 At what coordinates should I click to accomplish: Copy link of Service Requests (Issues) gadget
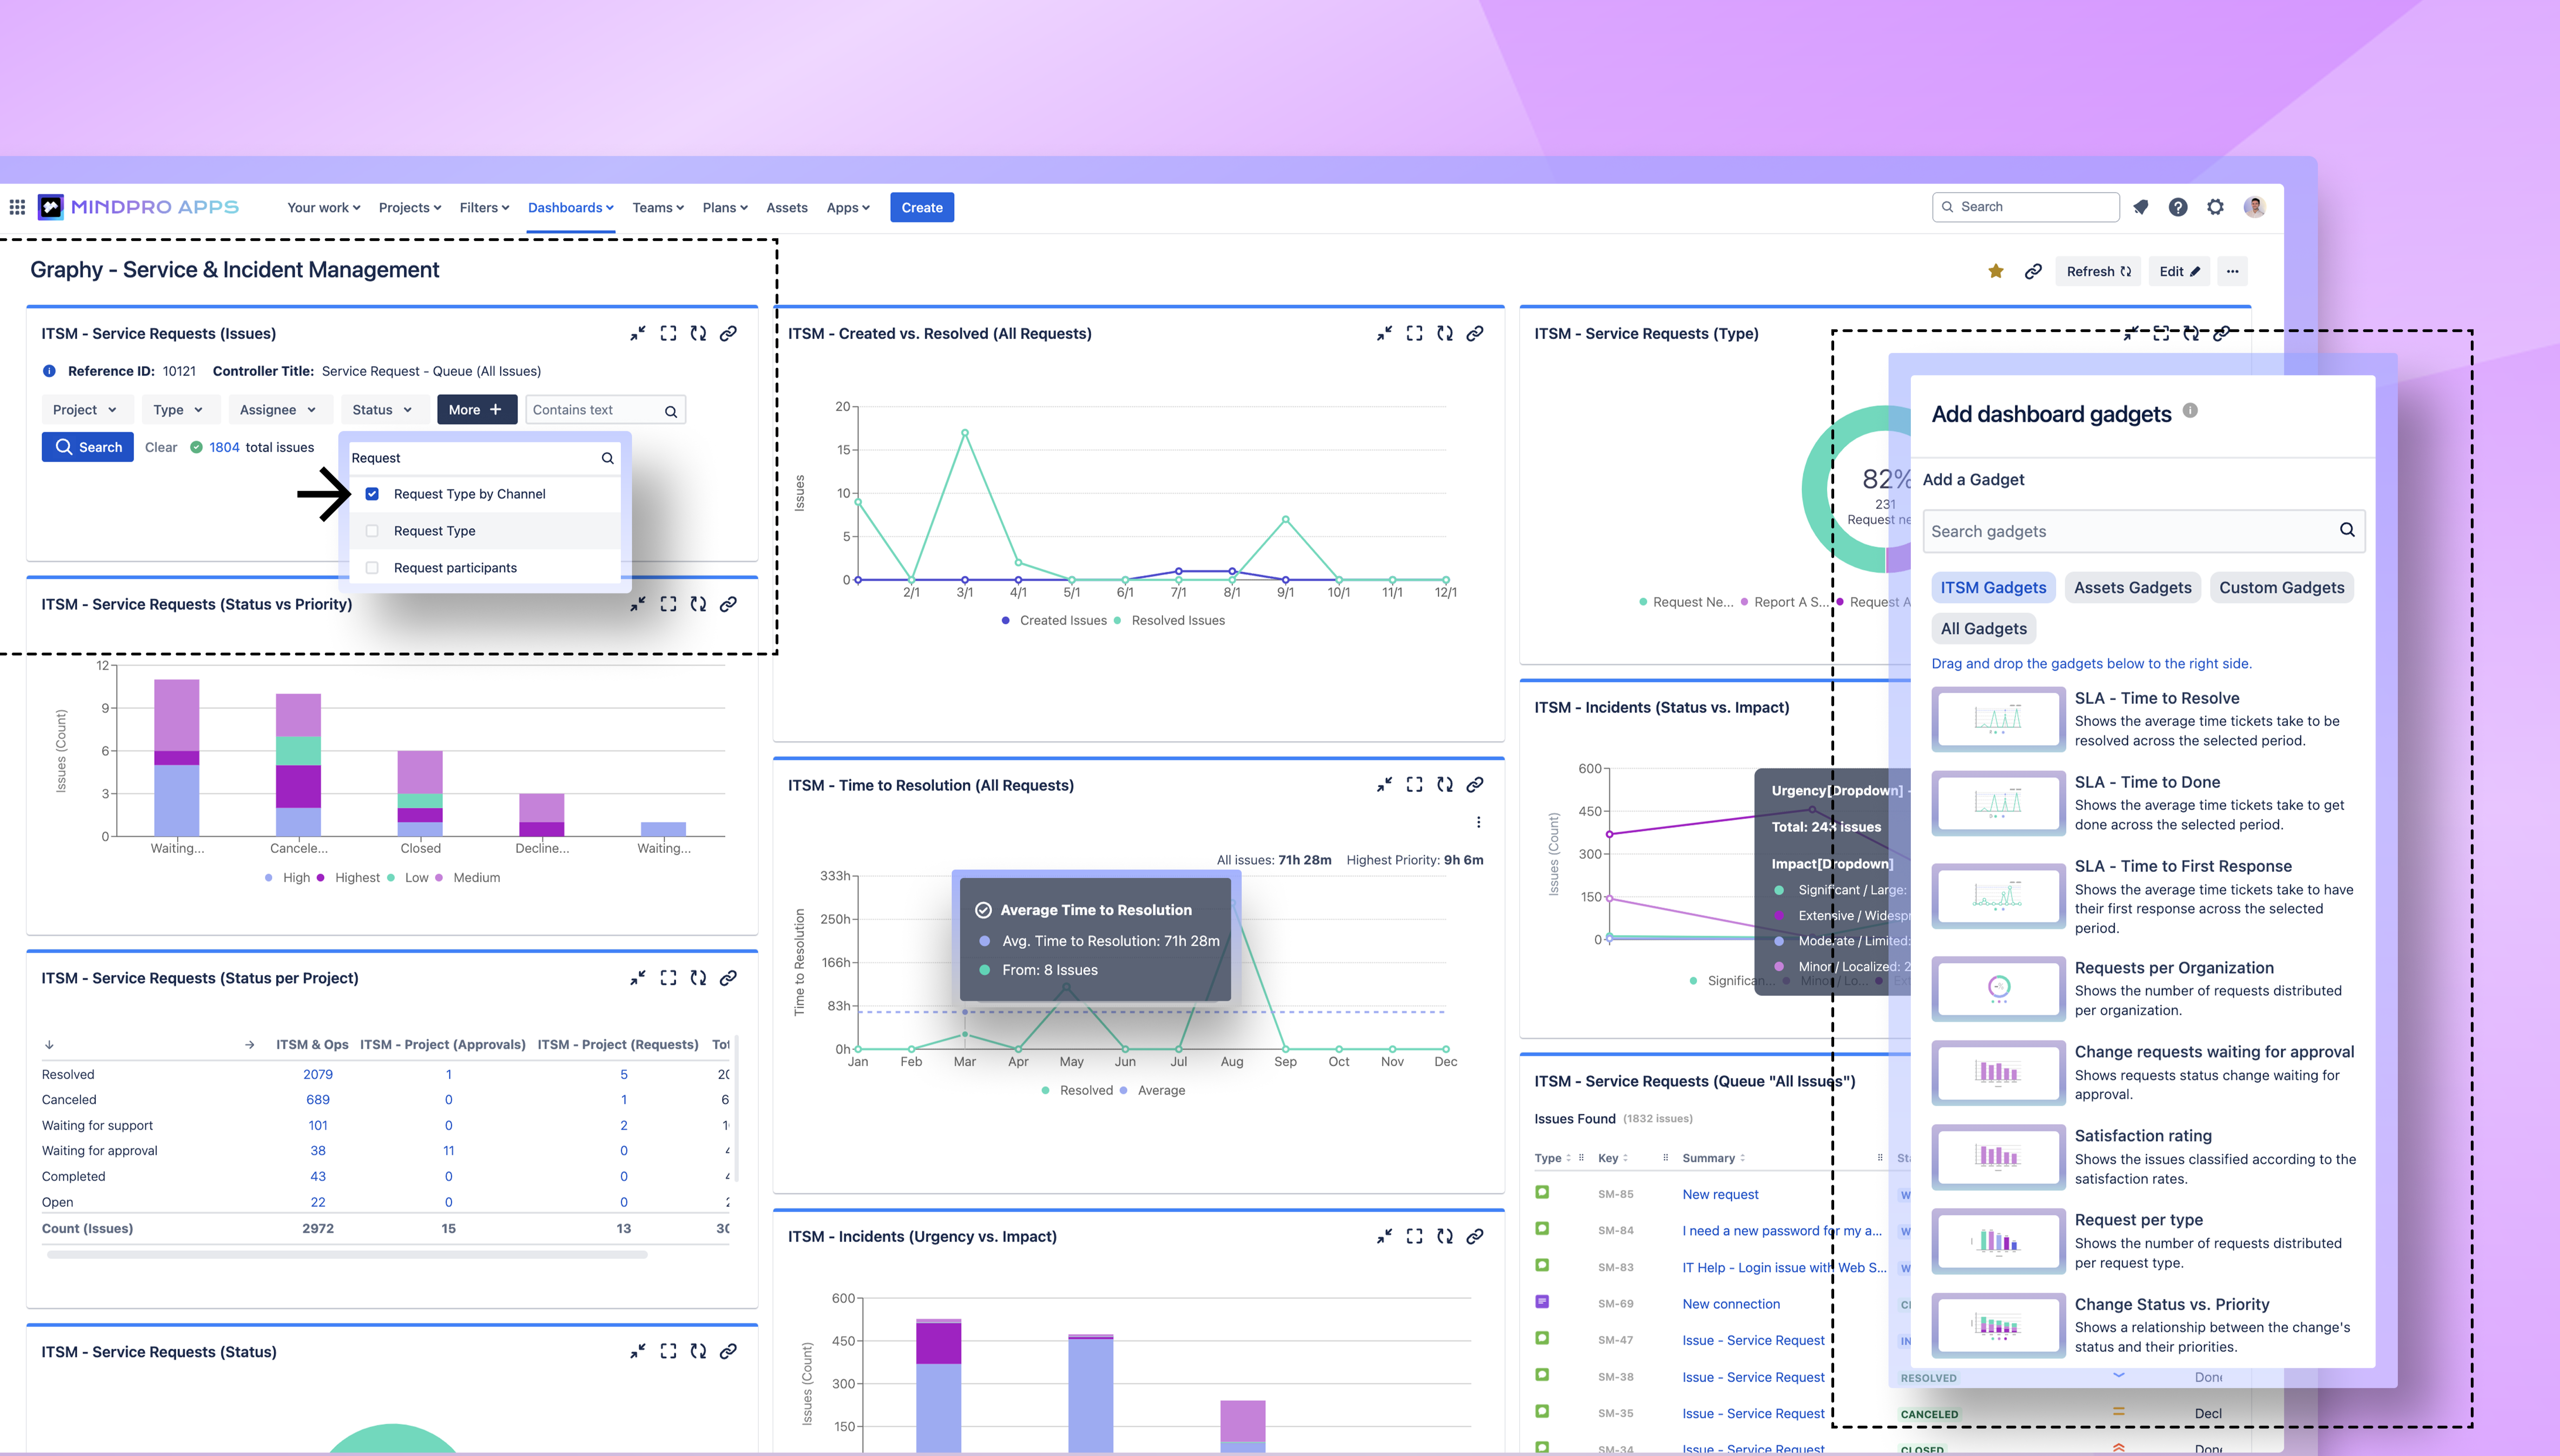(729, 334)
